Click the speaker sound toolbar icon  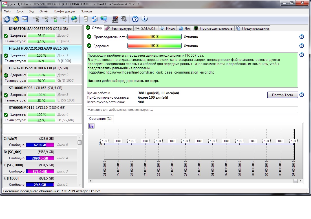[x=124, y=19]
